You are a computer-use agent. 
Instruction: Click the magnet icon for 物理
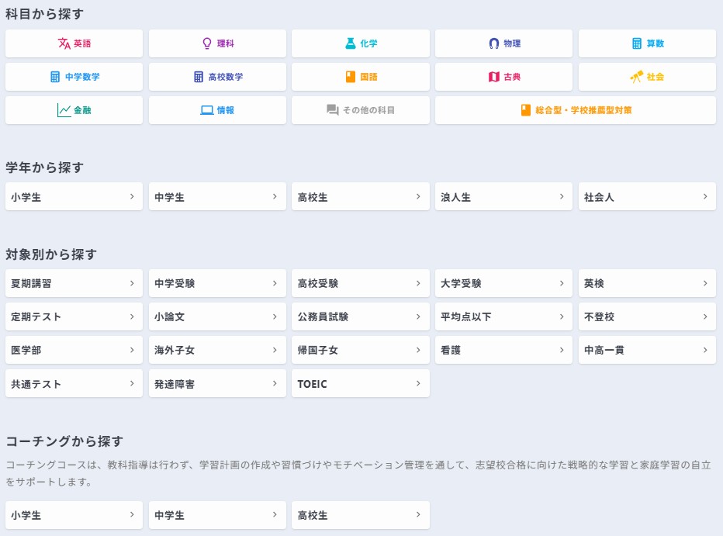click(x=494, y=43)
